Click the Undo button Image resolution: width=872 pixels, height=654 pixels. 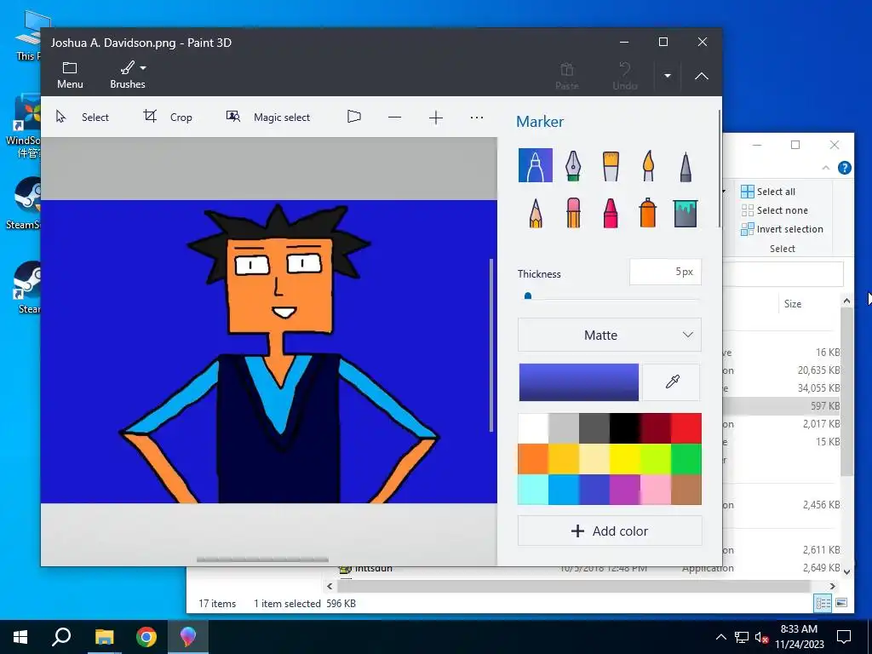coord(624,76)
